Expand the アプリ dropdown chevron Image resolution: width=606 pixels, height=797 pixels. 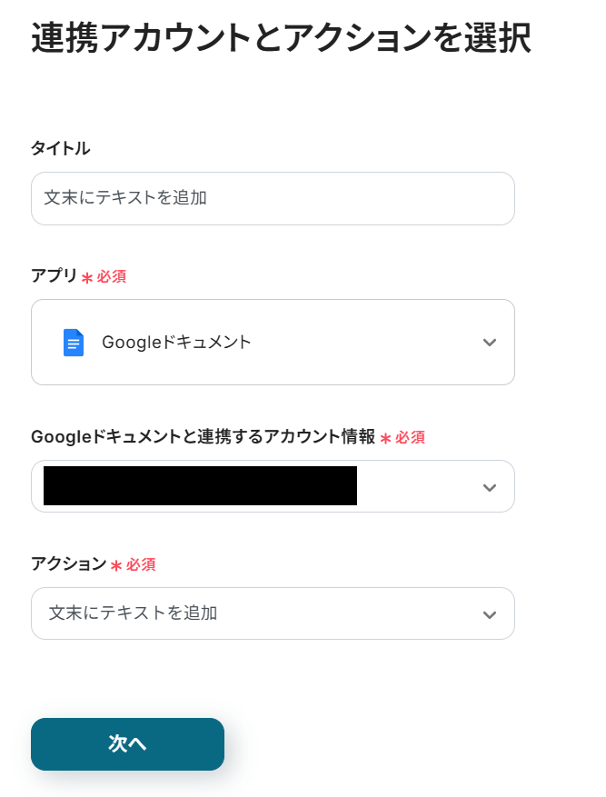(490, 343)
